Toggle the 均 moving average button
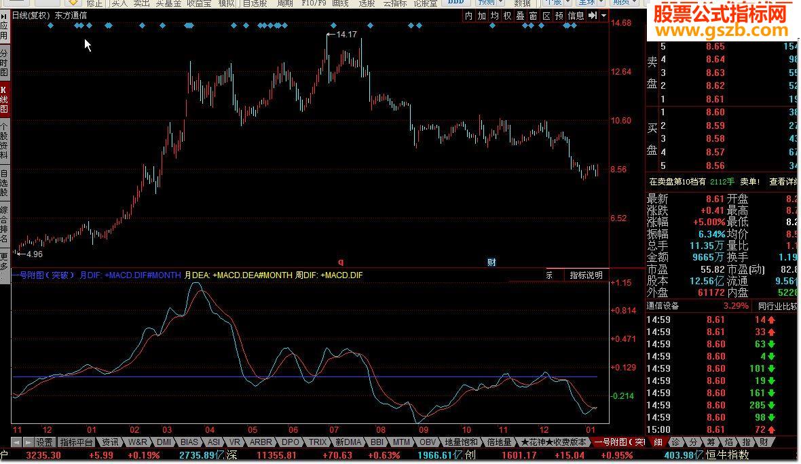 pos(494,16)
